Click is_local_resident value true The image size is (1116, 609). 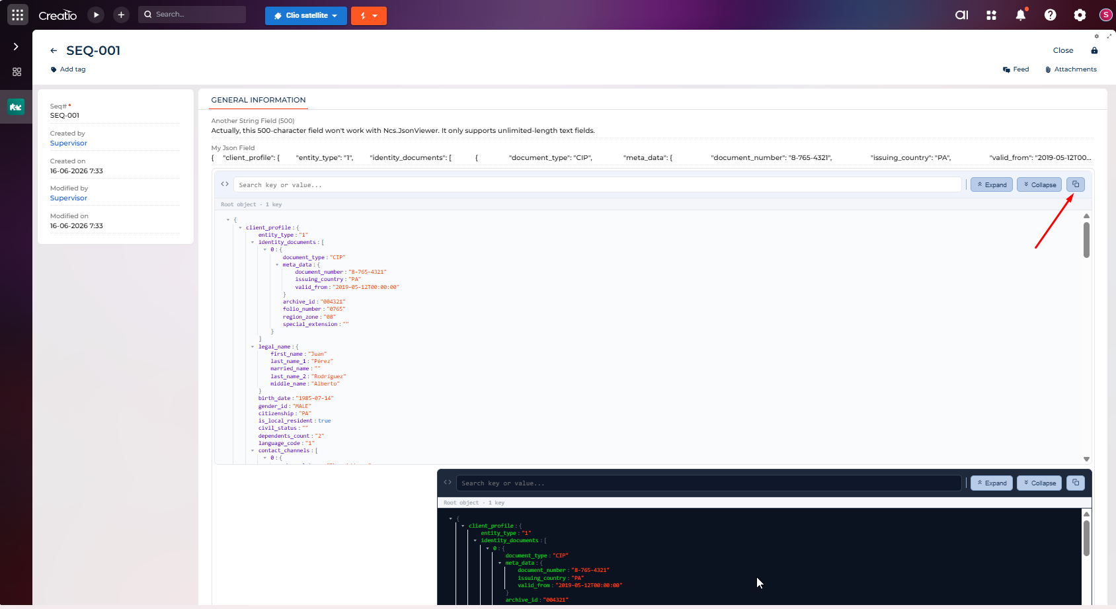325,421
